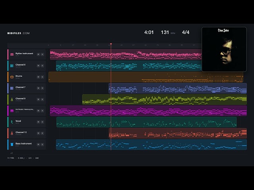
Task: Select the blue Bass Instrument MIDI clip
Action: (x=152, y=144)
